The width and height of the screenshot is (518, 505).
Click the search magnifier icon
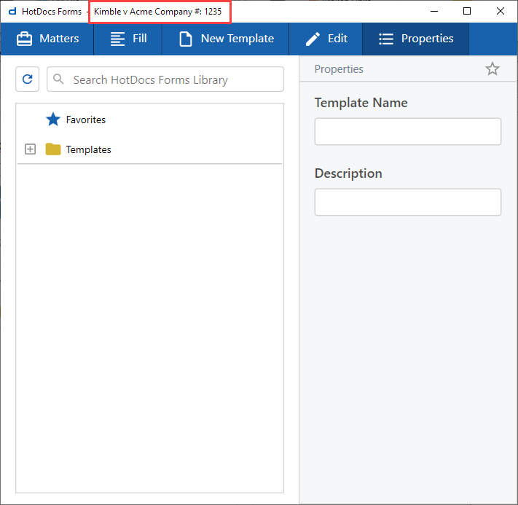pyautogui.click(x=58, y=79)
